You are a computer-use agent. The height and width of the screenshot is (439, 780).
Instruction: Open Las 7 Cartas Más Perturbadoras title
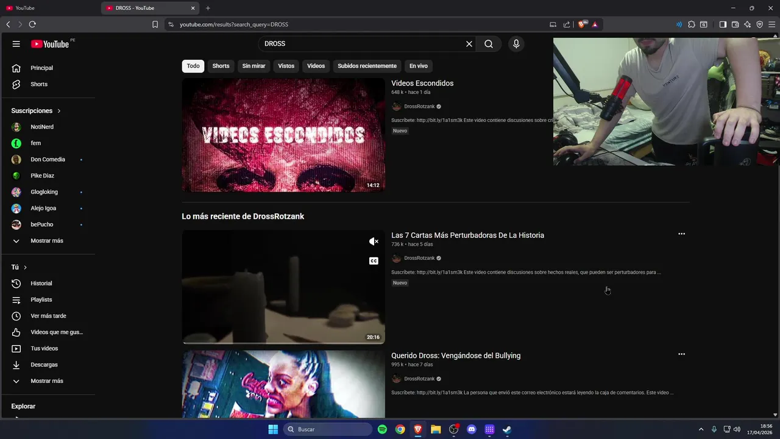coord(467,235)
